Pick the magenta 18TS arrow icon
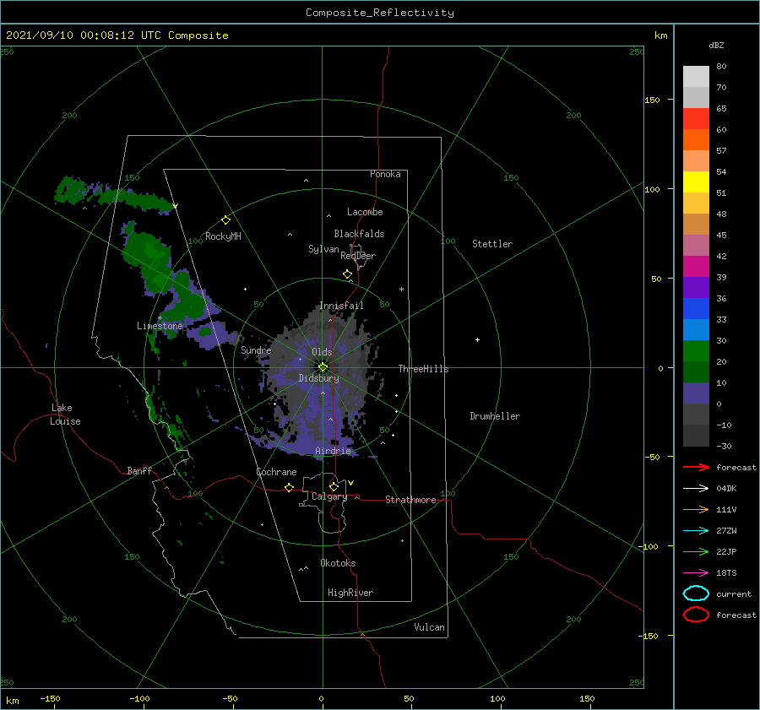This screenshot has height=710, width=760. pos(696,573)
